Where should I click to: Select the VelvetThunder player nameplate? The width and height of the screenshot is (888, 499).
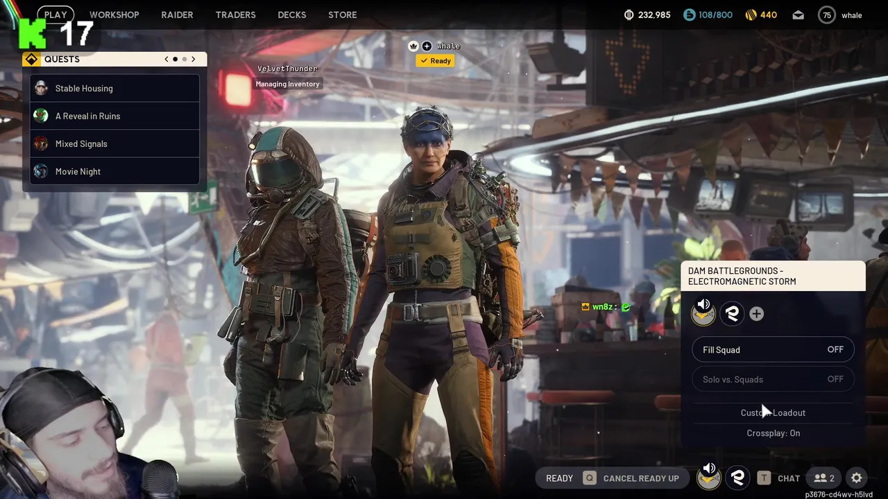287,69
